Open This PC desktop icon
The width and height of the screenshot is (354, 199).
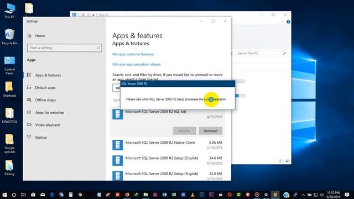pos(9,11)
